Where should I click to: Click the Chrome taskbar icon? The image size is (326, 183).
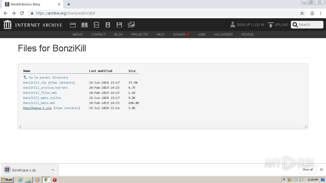pos(46,180)
